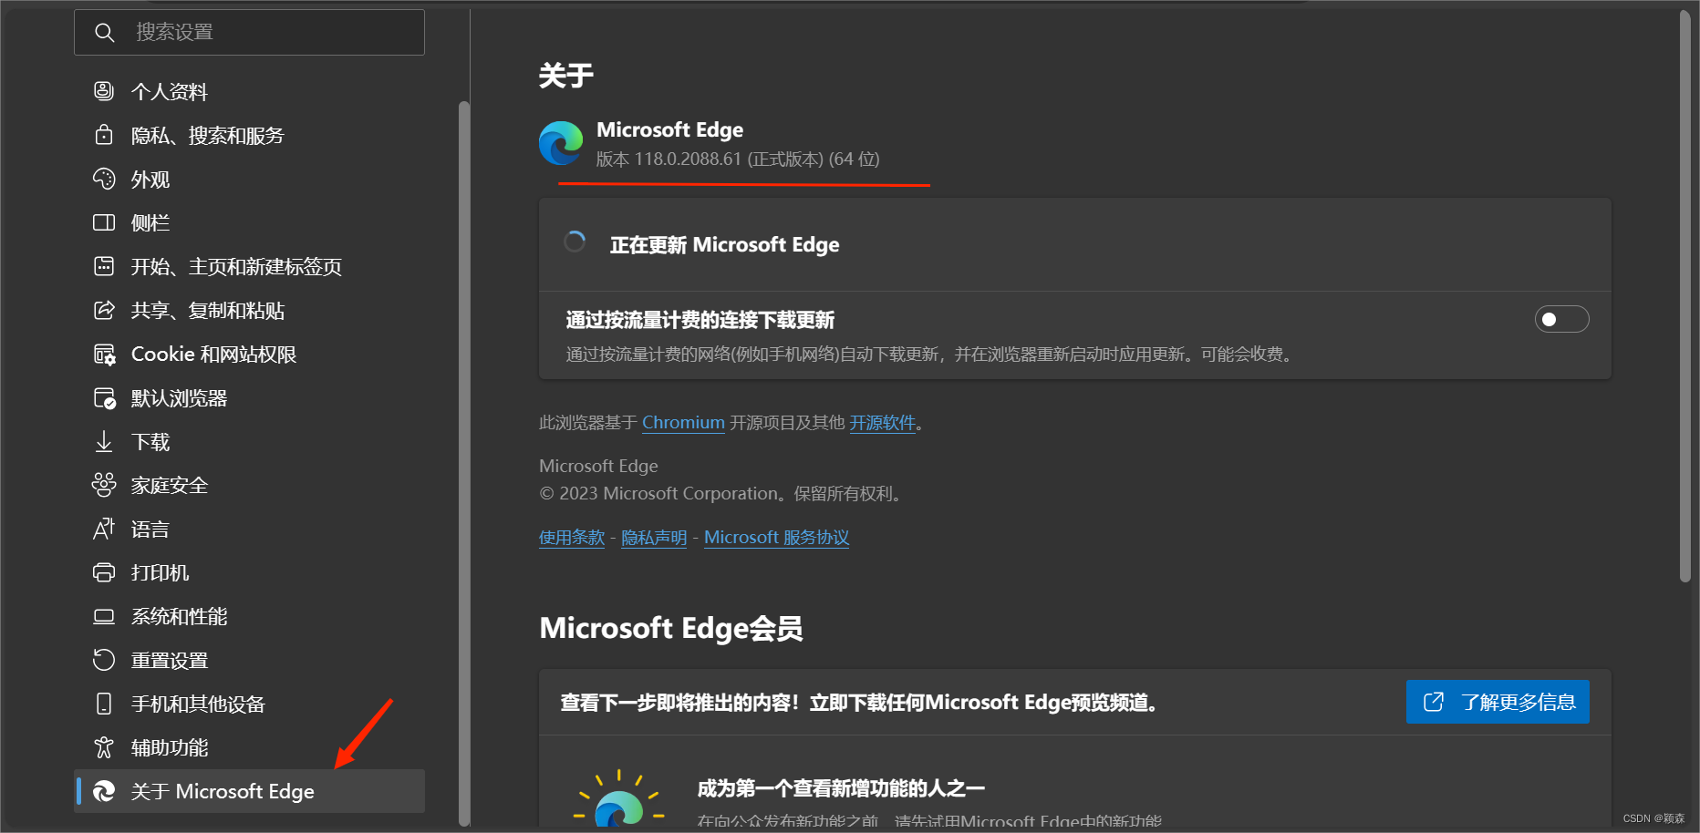Click the laptop icon next to 系统和性能
Image resolution: width=1700 pixels, height=833 pixels.
(104, 617)
